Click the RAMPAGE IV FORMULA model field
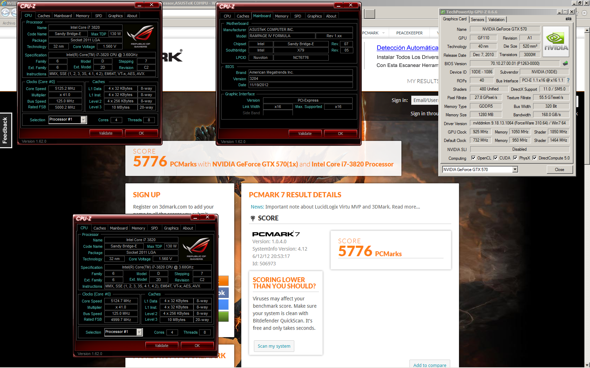Viewport: 590px width, 368px height. [282, 36]
